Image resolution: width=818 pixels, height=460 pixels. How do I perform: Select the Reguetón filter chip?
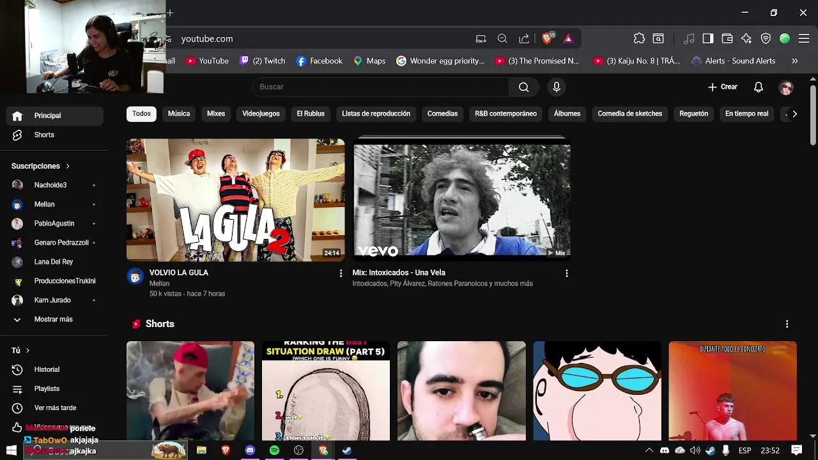694,114
